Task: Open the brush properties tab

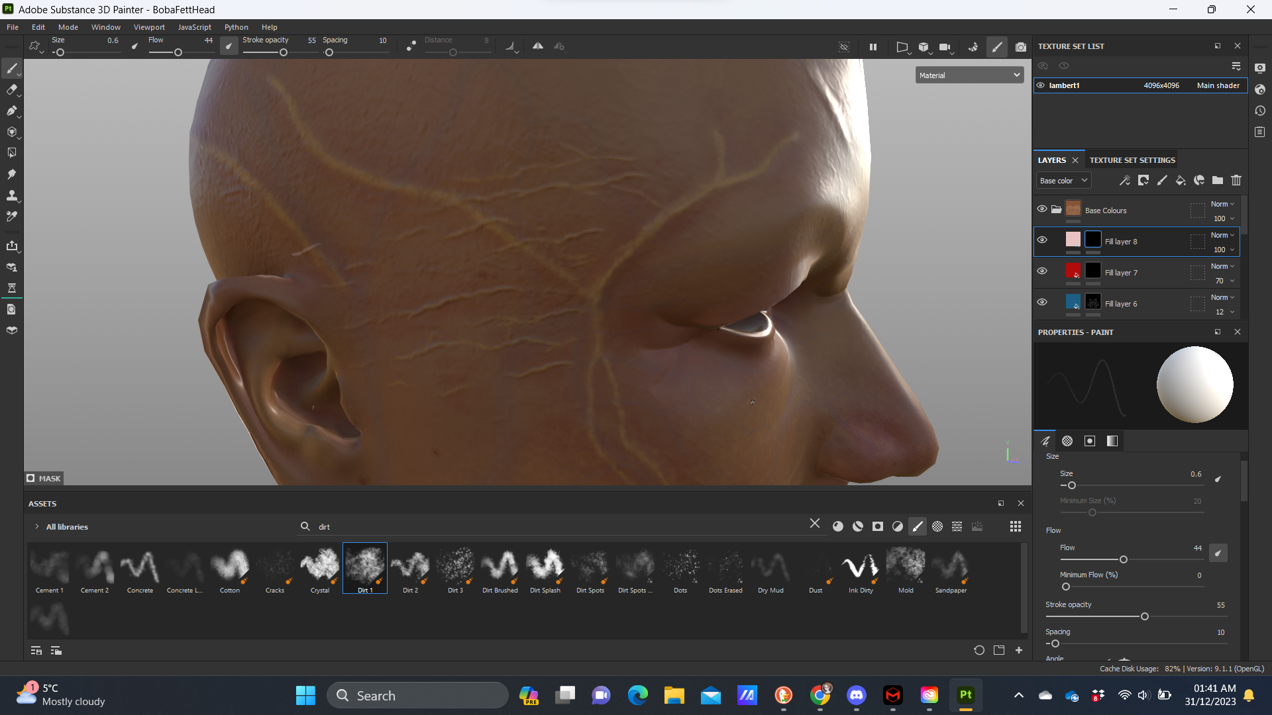Action: tap(1045, 441)
